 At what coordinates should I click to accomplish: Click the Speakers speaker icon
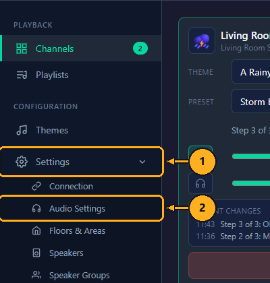(x=36, y=253)
